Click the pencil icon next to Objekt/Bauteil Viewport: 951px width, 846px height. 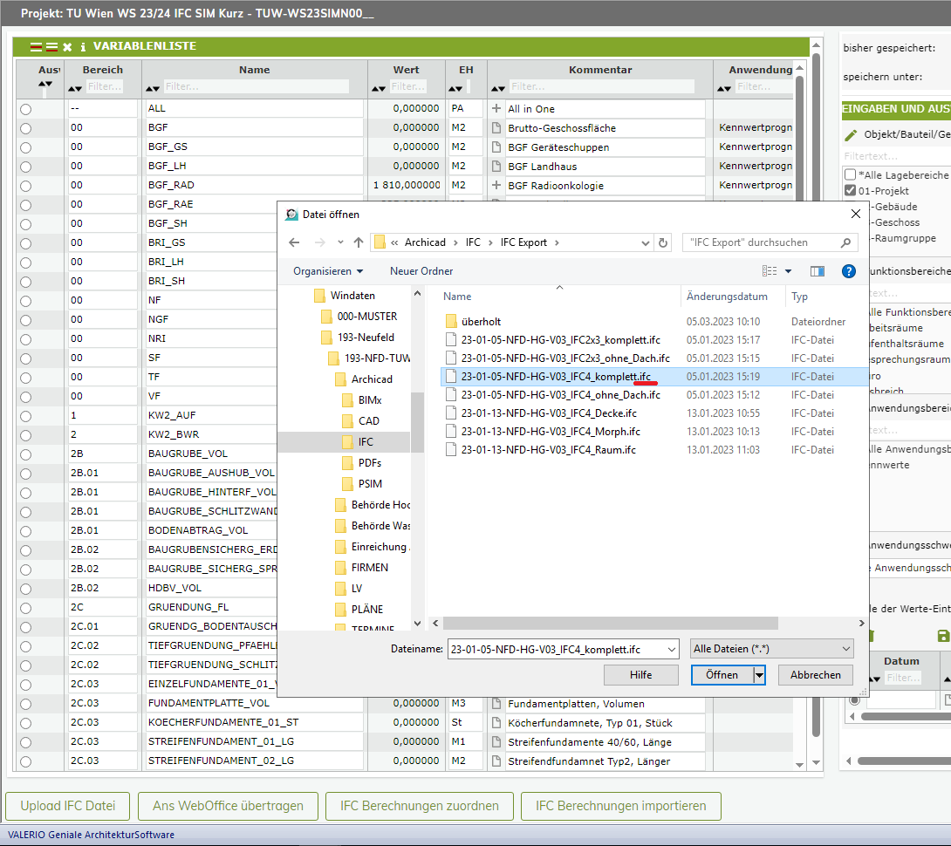pyautogui.click(x=851, y=135)
